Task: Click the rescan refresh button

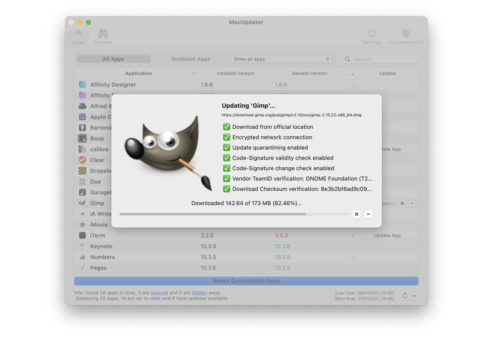Action: tap(405, 296)
